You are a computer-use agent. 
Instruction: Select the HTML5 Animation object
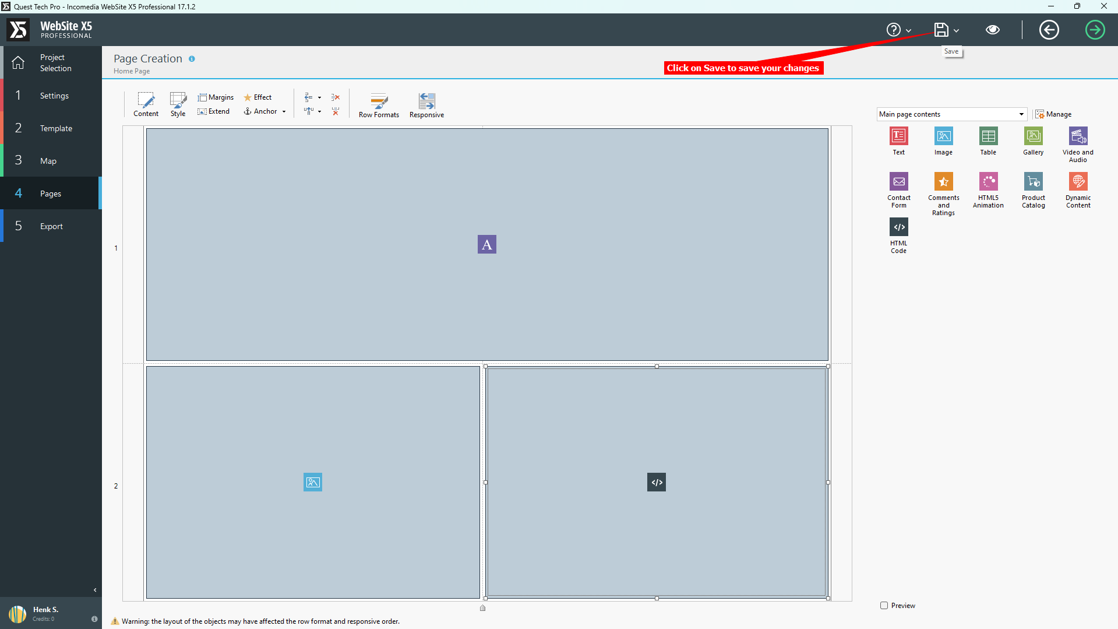coord(988,191)
